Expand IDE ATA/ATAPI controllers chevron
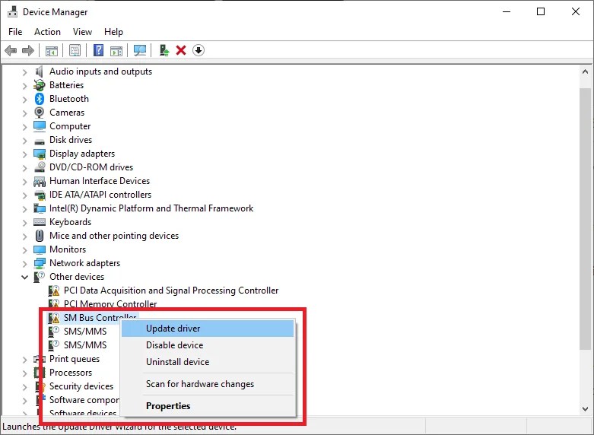The image size is (594, 435). [x=24, y=195]
